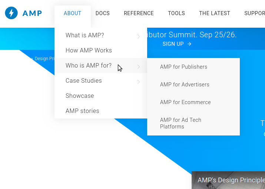The width and height of the screenshot is (265, 189).
Task: Open AMP stories from the About menu
Action: 82,111
